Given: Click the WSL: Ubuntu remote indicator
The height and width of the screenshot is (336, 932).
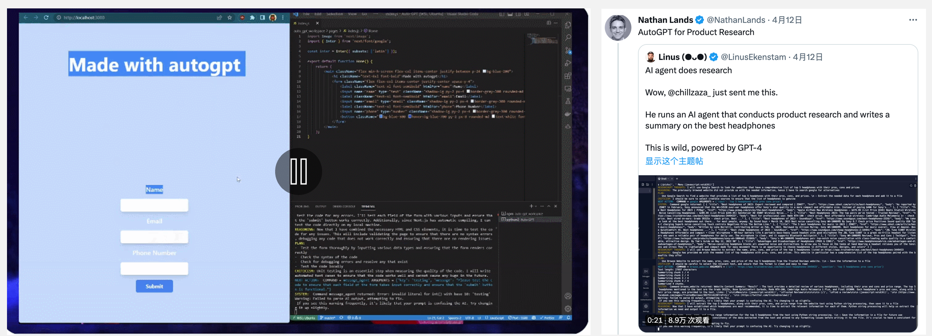Looking at the screenshot, I should pos(304,318).
